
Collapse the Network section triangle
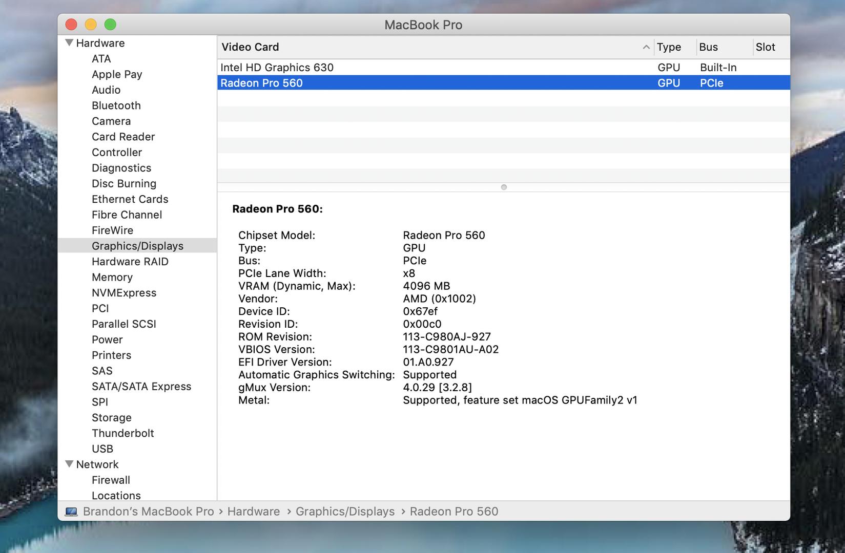[x=69, y=464]
